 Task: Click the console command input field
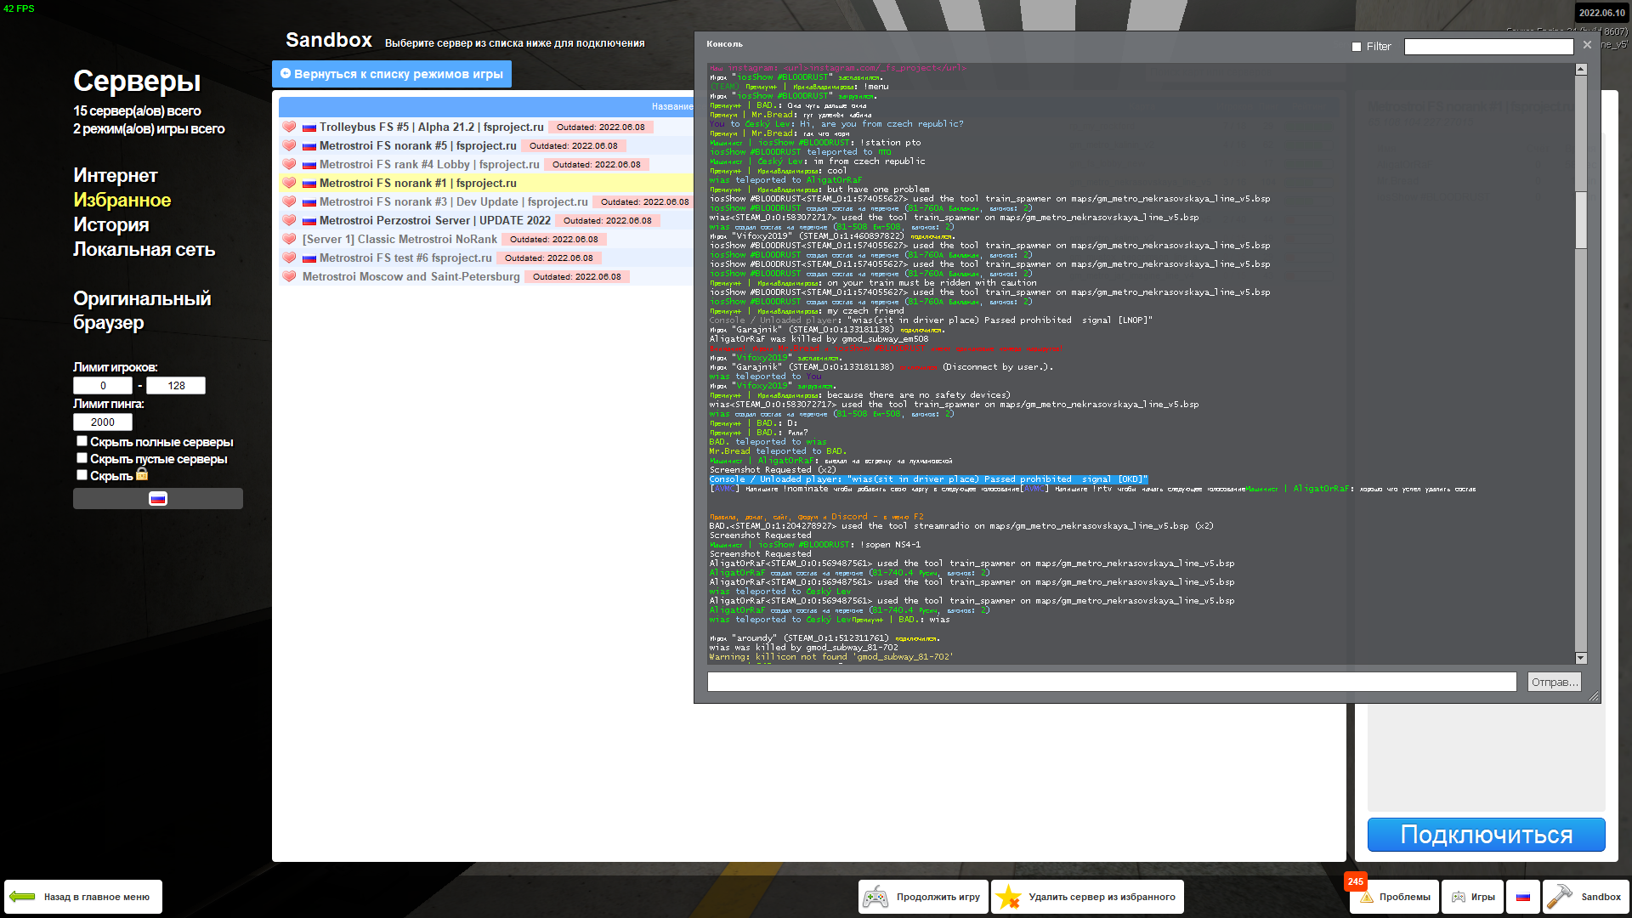tap(1111, 682)
